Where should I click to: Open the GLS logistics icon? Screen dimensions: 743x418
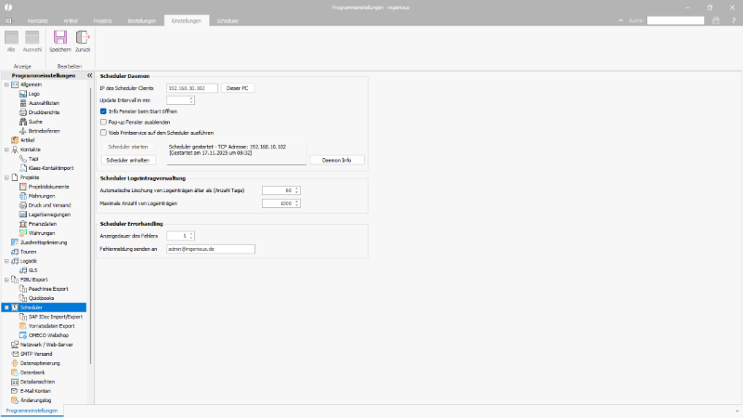22,270
